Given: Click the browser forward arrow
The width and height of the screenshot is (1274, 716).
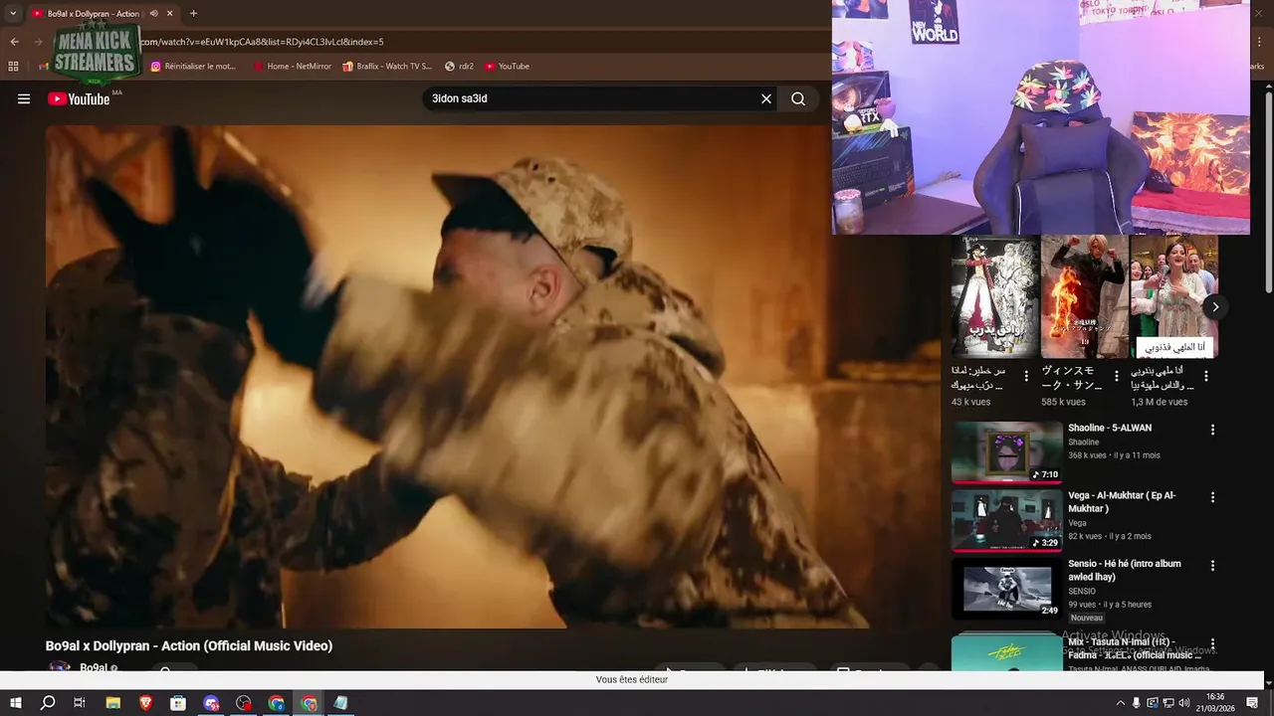Looking at the screenshot, I should point(38,42).
